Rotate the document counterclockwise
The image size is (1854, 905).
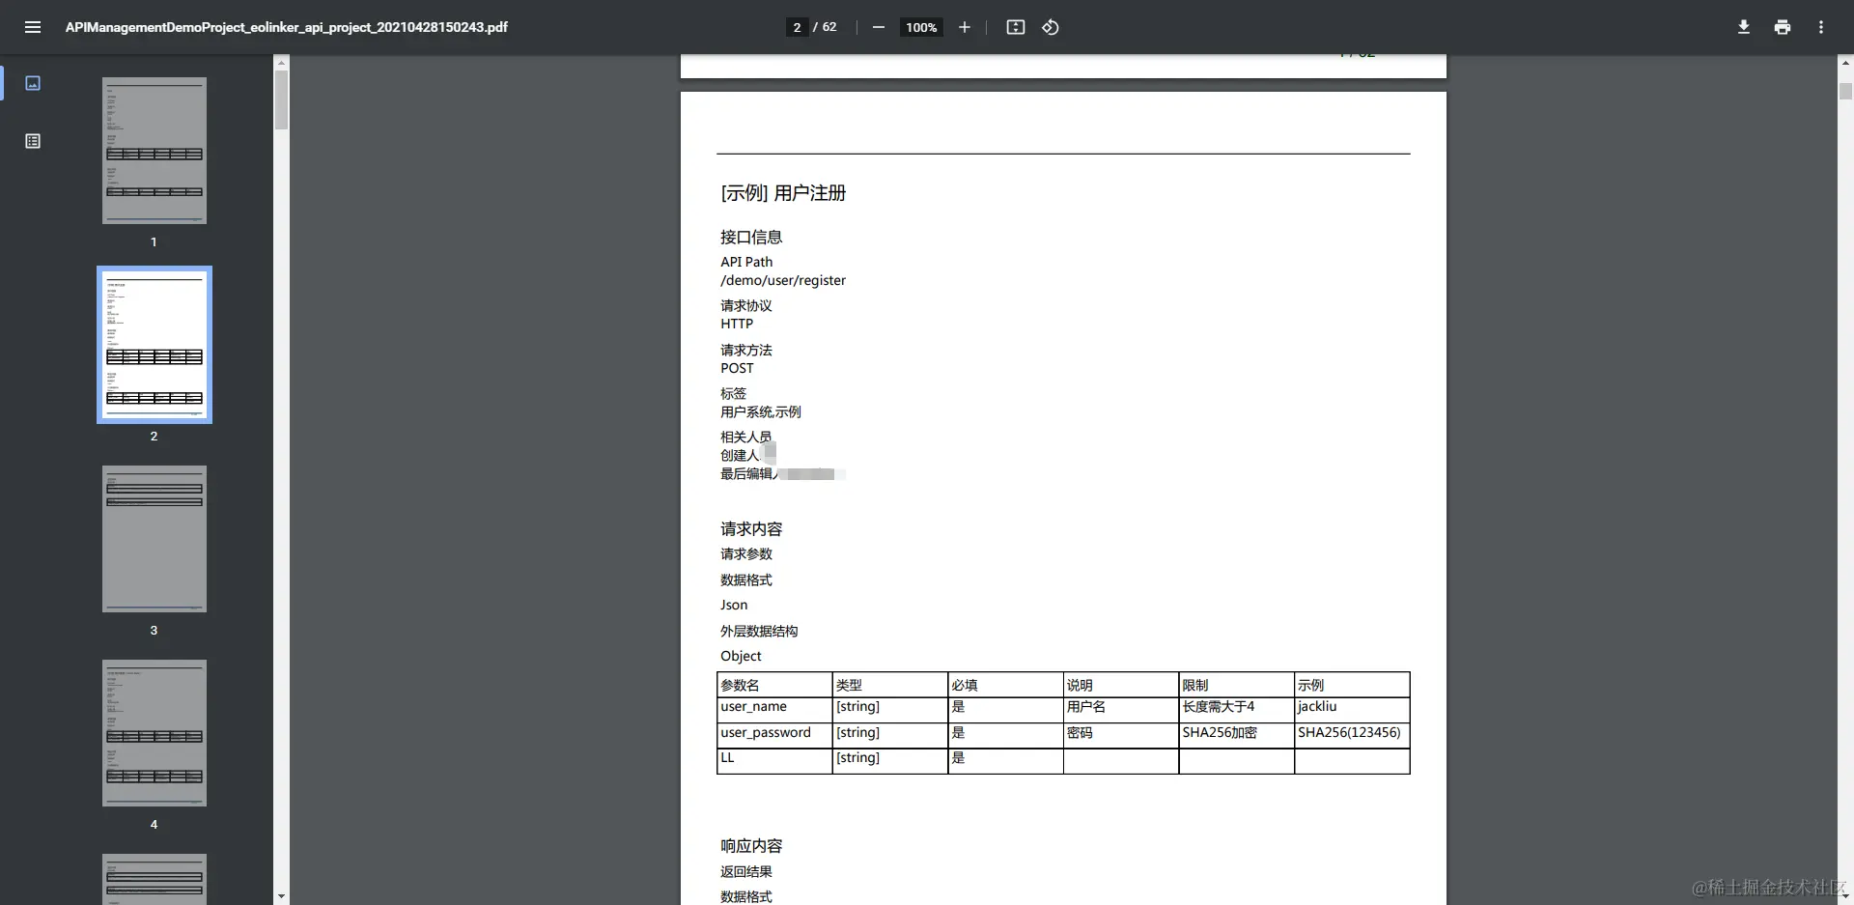click(x=1051, y=27)
